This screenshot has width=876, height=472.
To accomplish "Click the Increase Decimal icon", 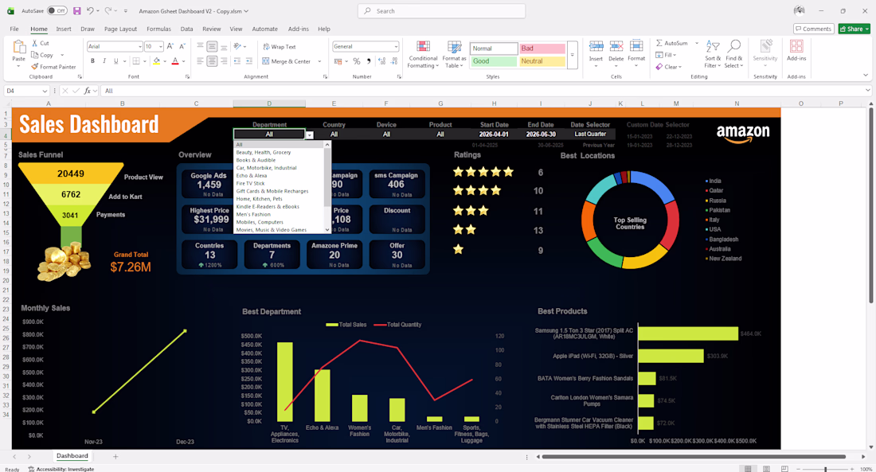I will point(381,61).
